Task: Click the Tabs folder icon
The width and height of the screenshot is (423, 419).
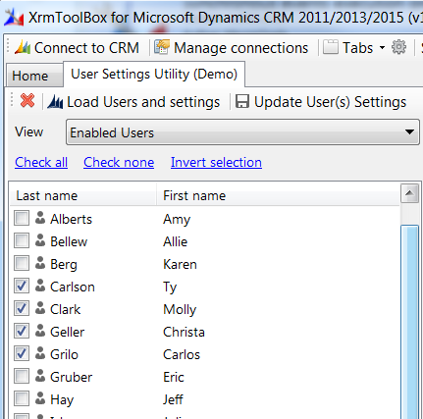Action: click(x=331, y=47)
